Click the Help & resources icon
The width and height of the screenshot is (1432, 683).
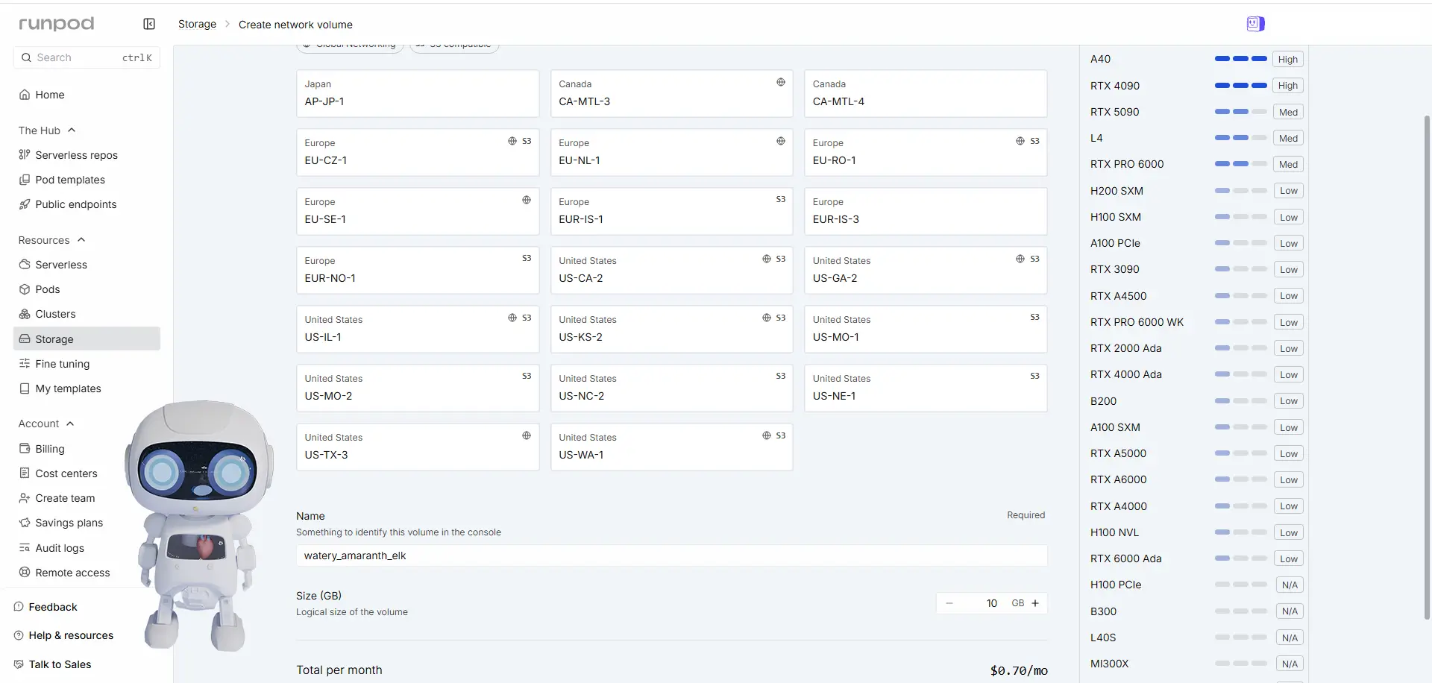(19, 635)
